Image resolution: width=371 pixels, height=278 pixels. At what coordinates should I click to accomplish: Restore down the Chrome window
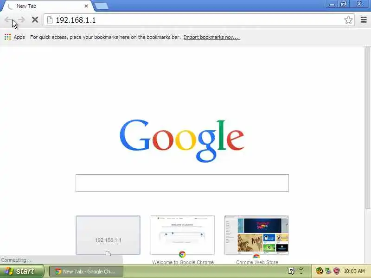[343, 4]
